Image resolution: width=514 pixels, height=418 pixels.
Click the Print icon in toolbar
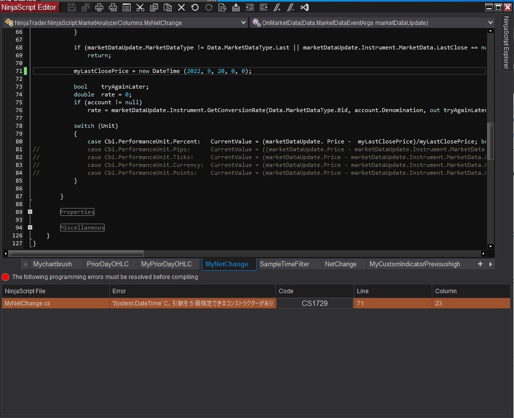(x=99, y=7)
